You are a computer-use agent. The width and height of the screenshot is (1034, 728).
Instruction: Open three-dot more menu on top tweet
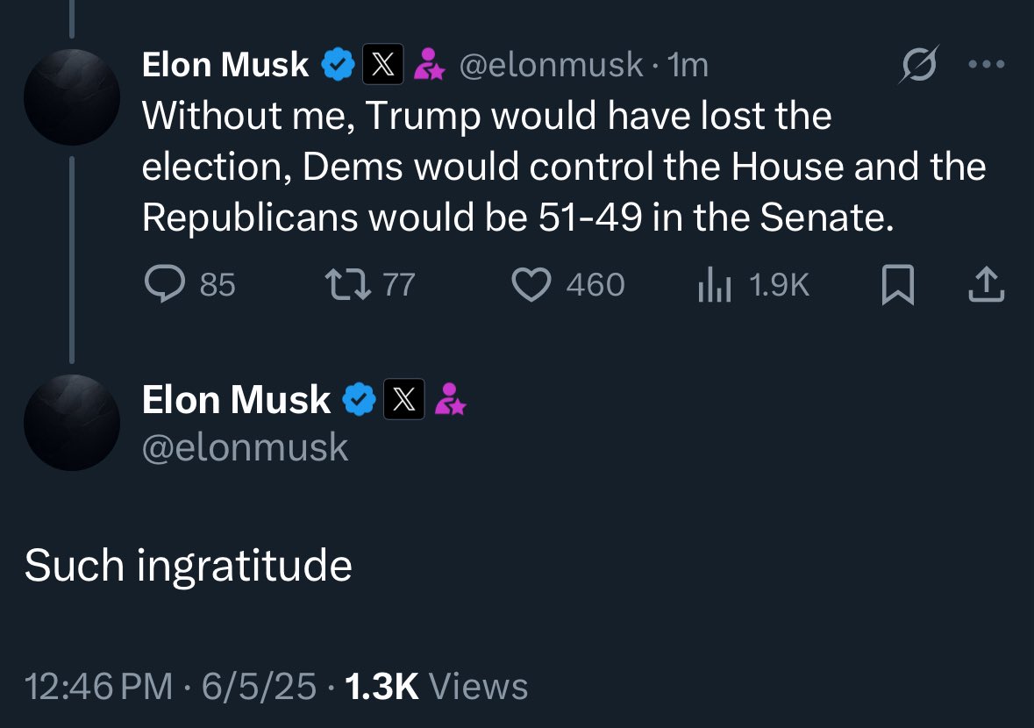[x=987, y=64]
